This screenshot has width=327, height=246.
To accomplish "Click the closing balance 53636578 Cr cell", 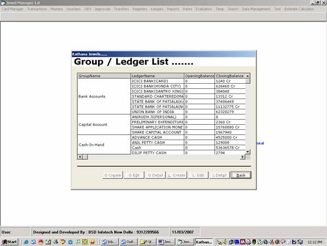I will click(x=230, y=147).
